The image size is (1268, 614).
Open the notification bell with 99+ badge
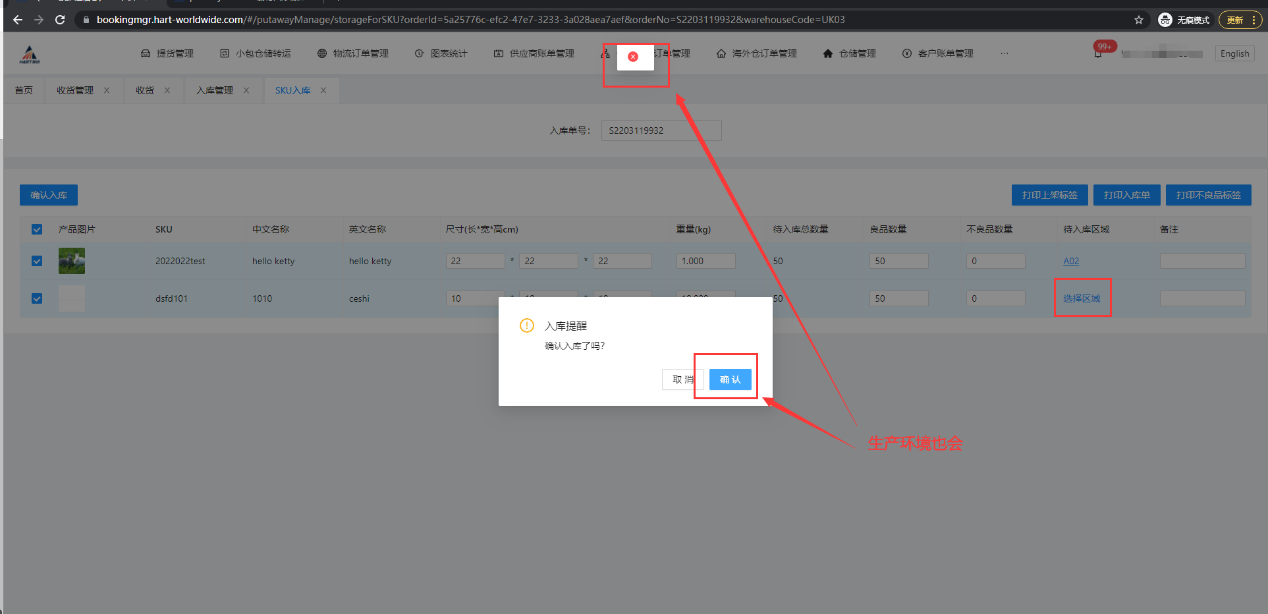(1098, 53)
